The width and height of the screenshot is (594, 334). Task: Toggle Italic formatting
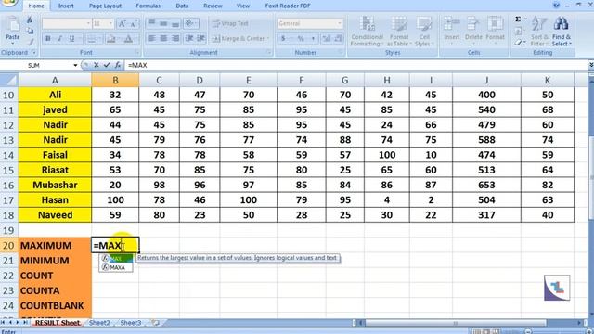tap(59, 39)
